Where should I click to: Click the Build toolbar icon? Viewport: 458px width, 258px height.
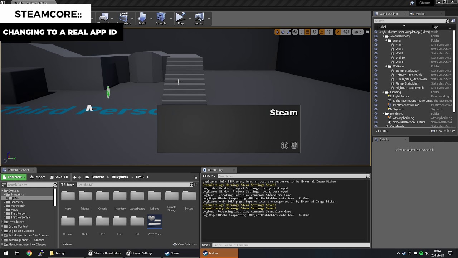[142, 19]
